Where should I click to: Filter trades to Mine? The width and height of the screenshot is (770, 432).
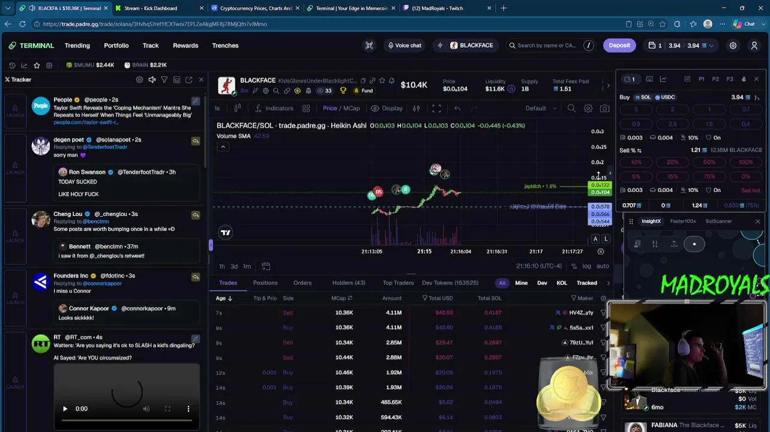click(x=521, y=283)
